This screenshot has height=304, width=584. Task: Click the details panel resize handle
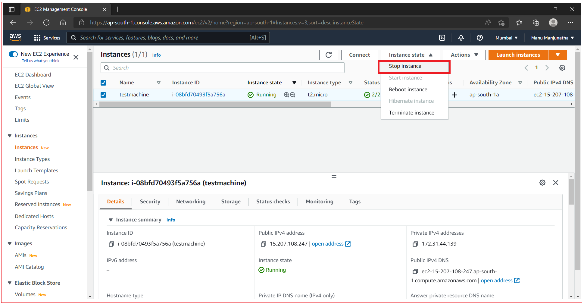(x=334, y=177)
